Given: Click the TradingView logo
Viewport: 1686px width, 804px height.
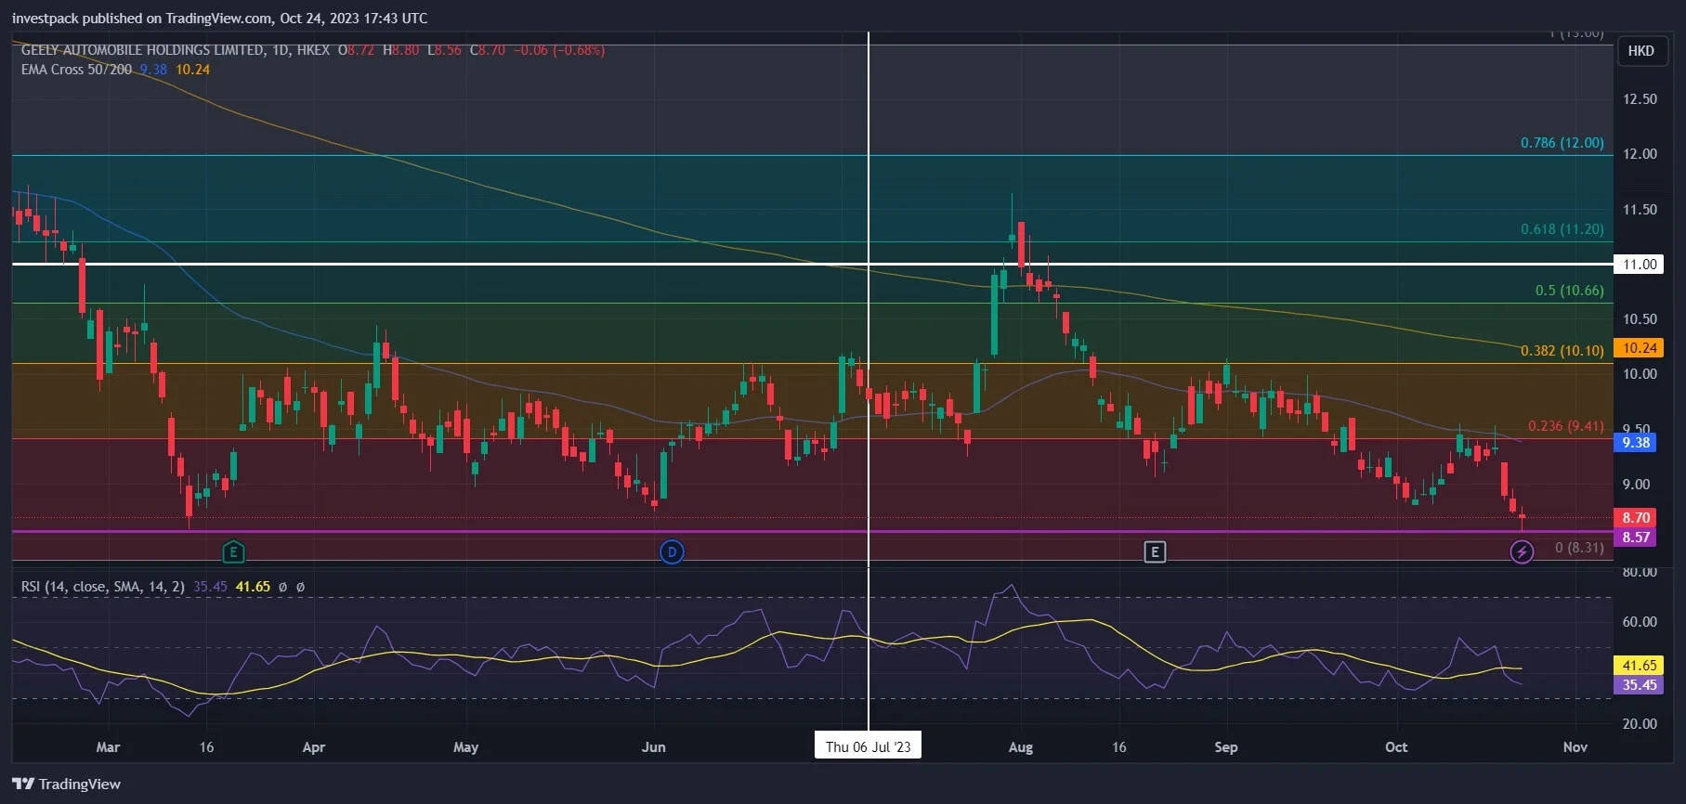Looking at the screenshot, I should pos(66,784).
